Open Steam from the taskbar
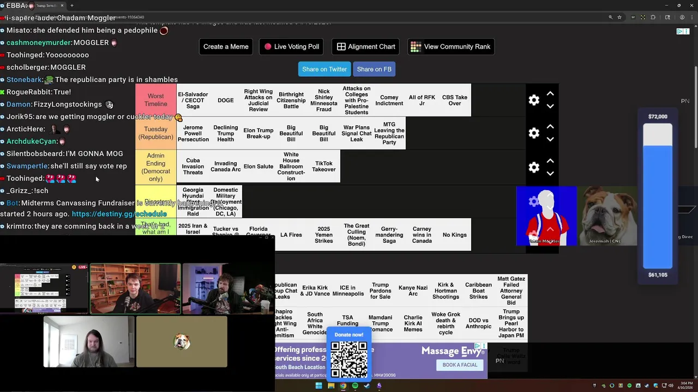 (x=367, y=386)
